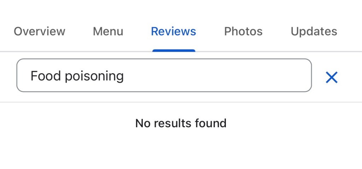The width and height of the screenshot is (362, 169).
Task: Click the word "found" in the empty-state message
Action: [x=210, y=123]
